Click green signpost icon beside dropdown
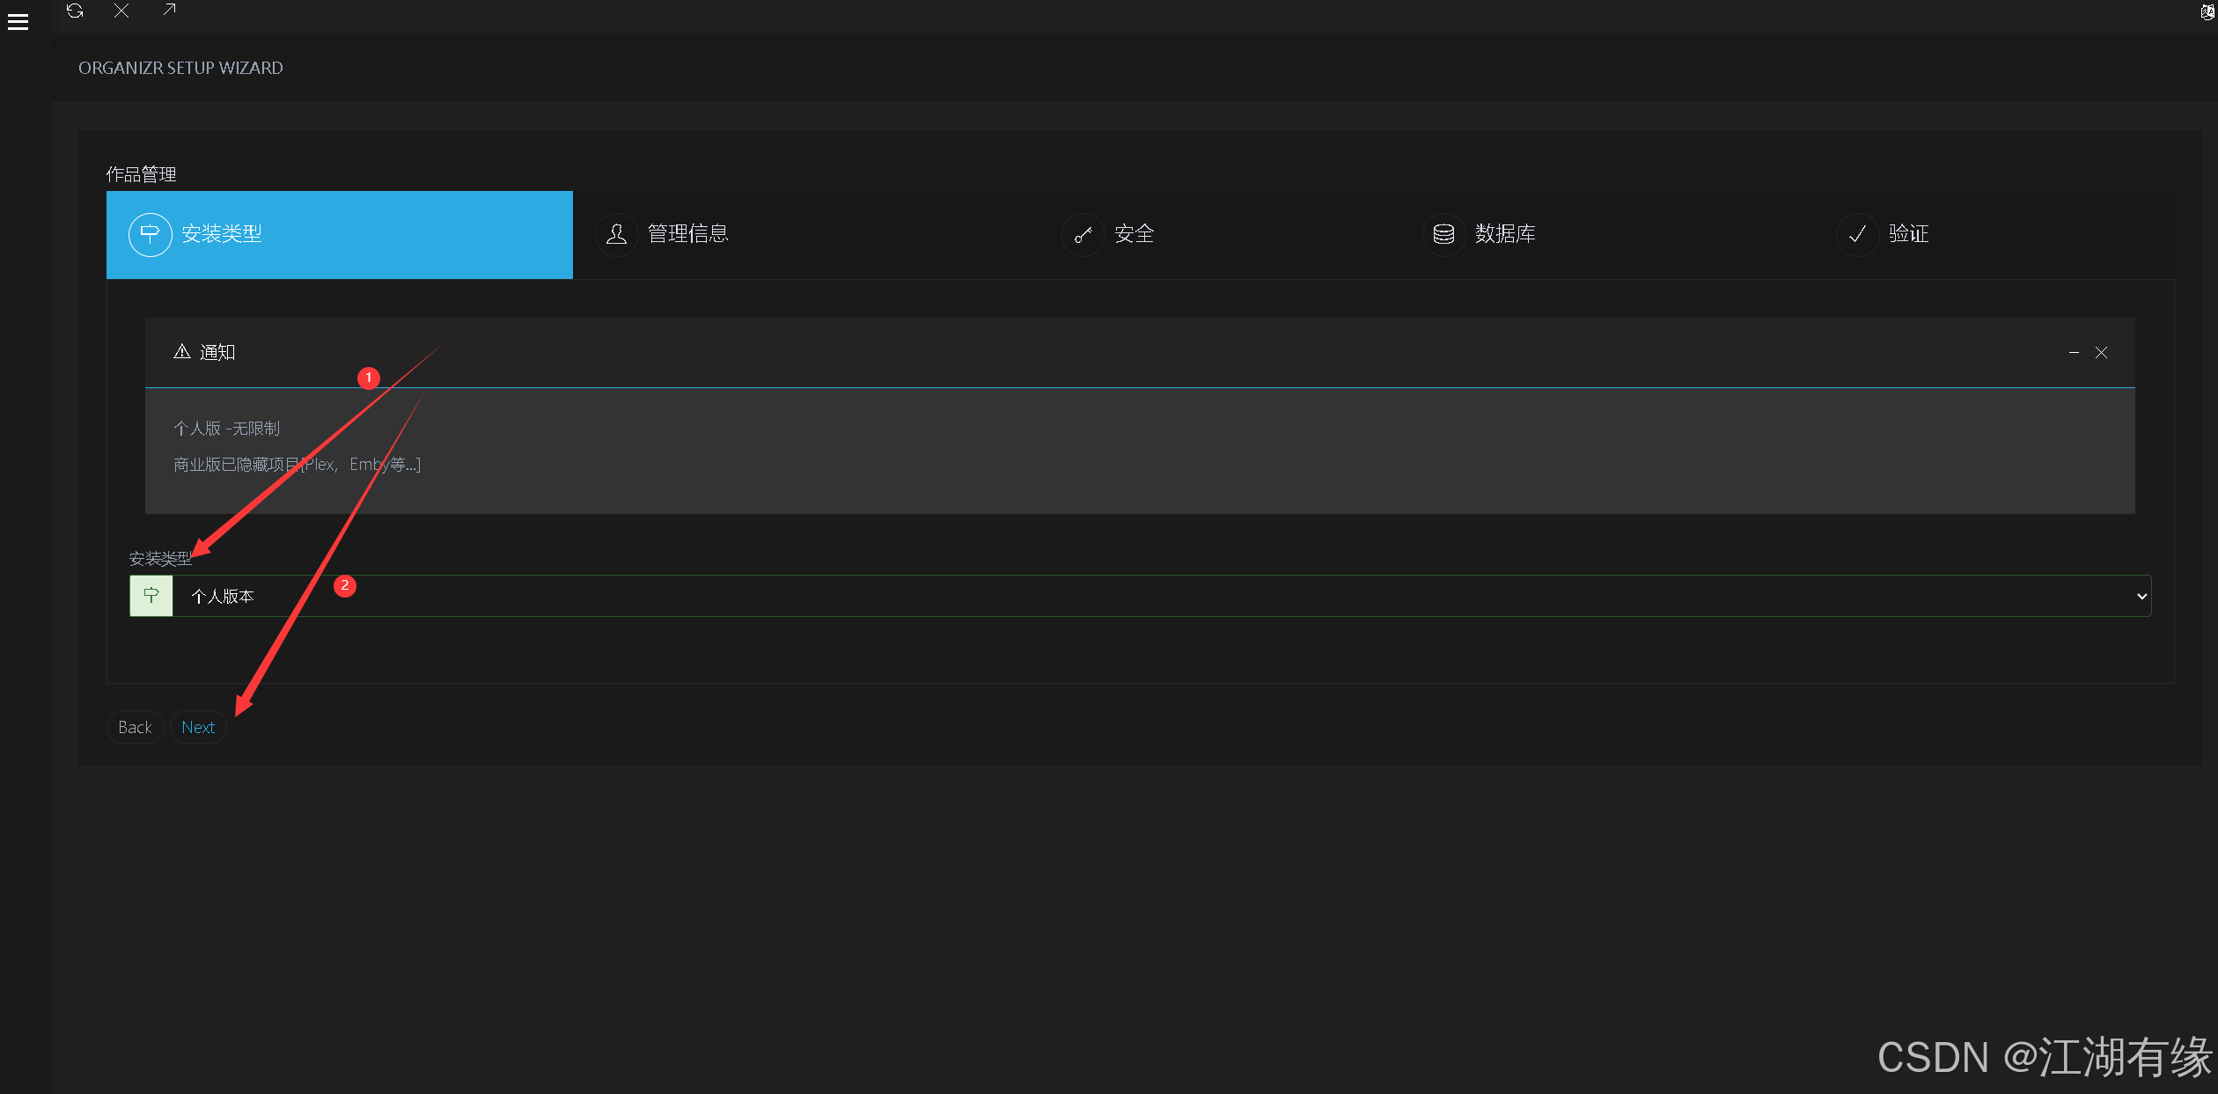 pos(151,596)
